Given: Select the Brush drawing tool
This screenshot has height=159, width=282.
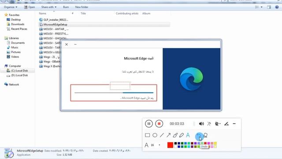Looking at the screenshot, I should click(175, 135).
